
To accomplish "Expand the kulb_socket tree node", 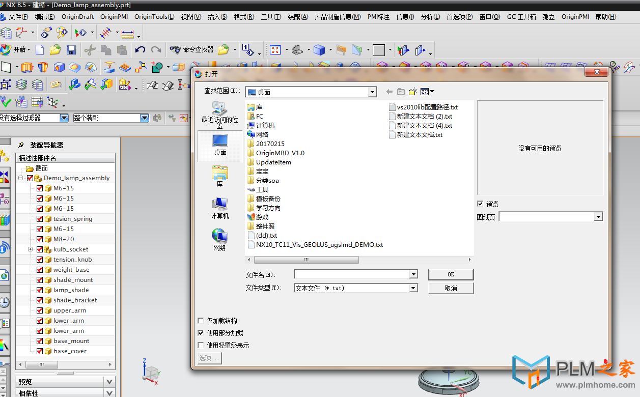I will [x=31, y=249].
